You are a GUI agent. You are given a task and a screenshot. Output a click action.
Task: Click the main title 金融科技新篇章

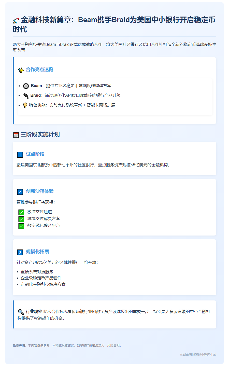click(x=114, y=24)
